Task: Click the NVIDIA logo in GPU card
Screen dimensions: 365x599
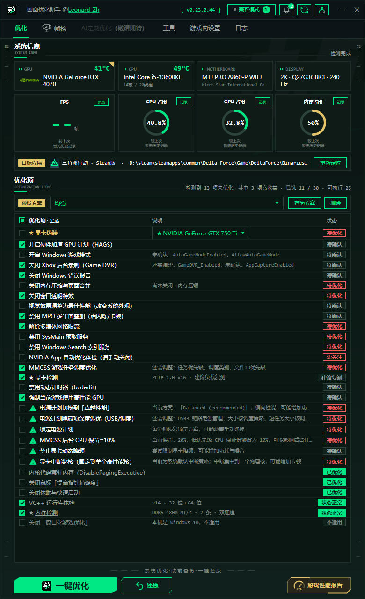Action: pos(29,80)
